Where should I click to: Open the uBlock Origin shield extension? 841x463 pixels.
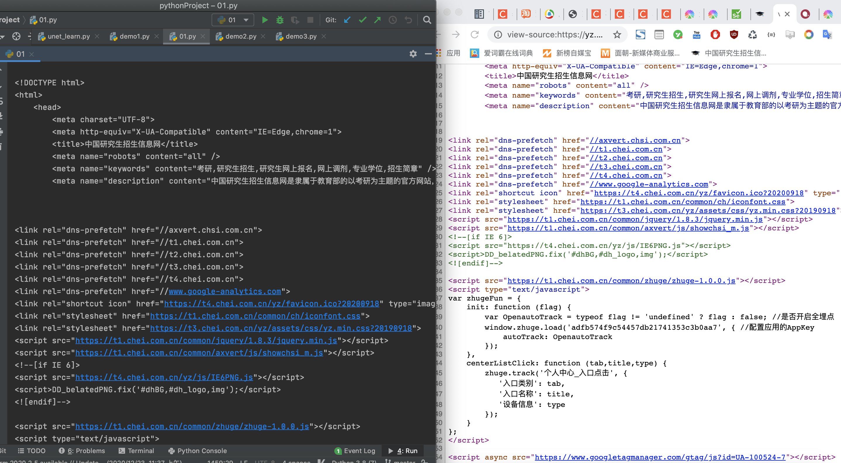tap(733, 34)
